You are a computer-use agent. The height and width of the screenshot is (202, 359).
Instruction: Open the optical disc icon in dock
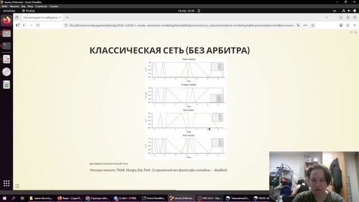tap(6, 72)
